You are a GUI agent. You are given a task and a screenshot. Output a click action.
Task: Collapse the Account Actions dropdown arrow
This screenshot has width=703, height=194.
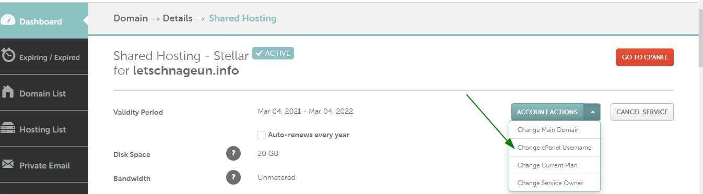[x=592, y=112]
